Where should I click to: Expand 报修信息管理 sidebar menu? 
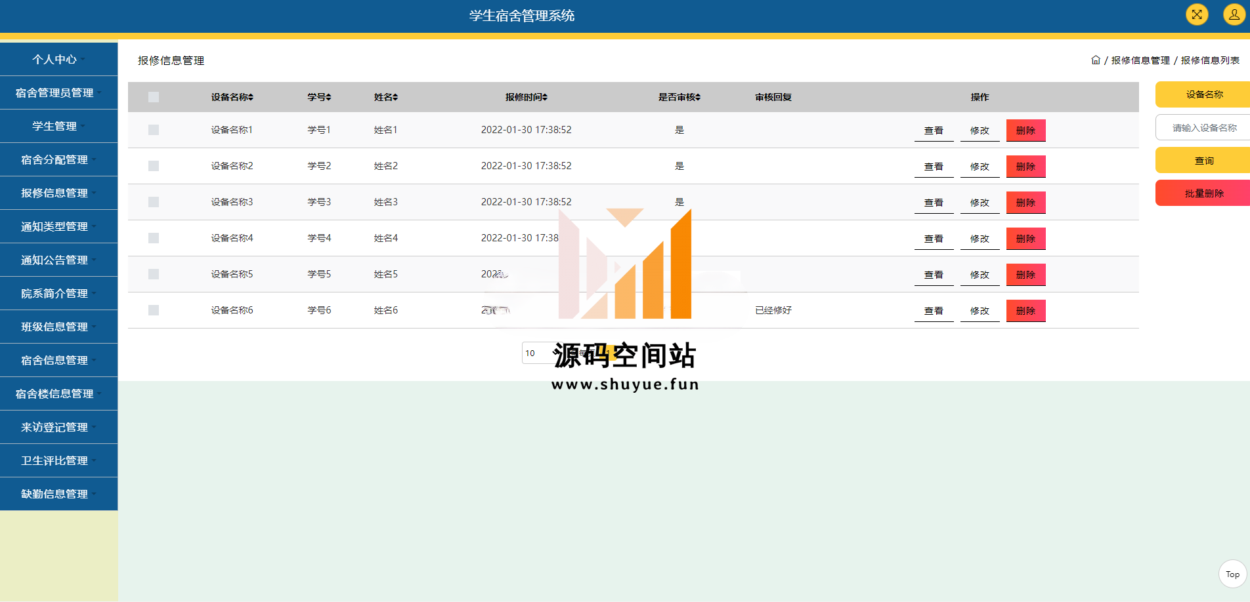click(x=58, y=193)
